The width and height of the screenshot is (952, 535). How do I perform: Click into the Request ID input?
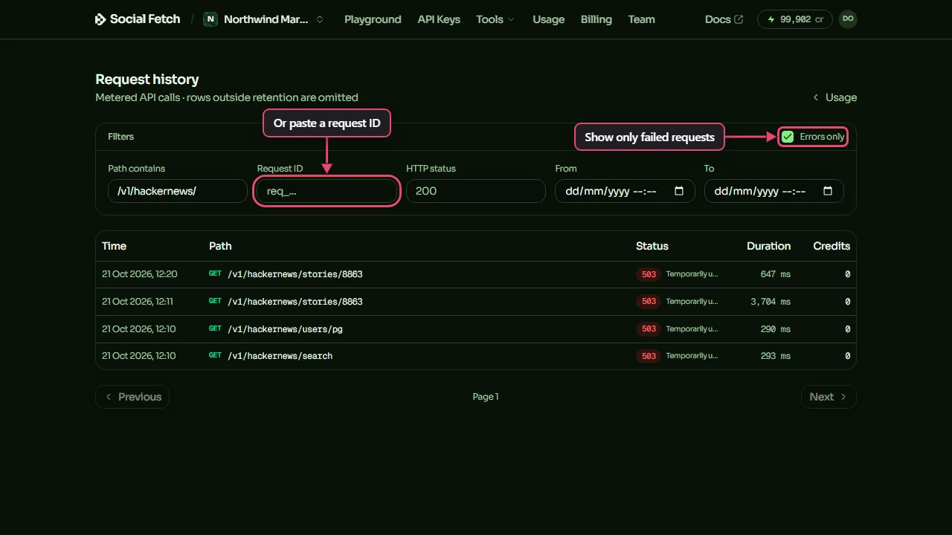pos(327,191)
